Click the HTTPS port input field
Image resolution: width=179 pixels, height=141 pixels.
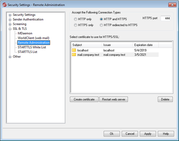point(166,18)
